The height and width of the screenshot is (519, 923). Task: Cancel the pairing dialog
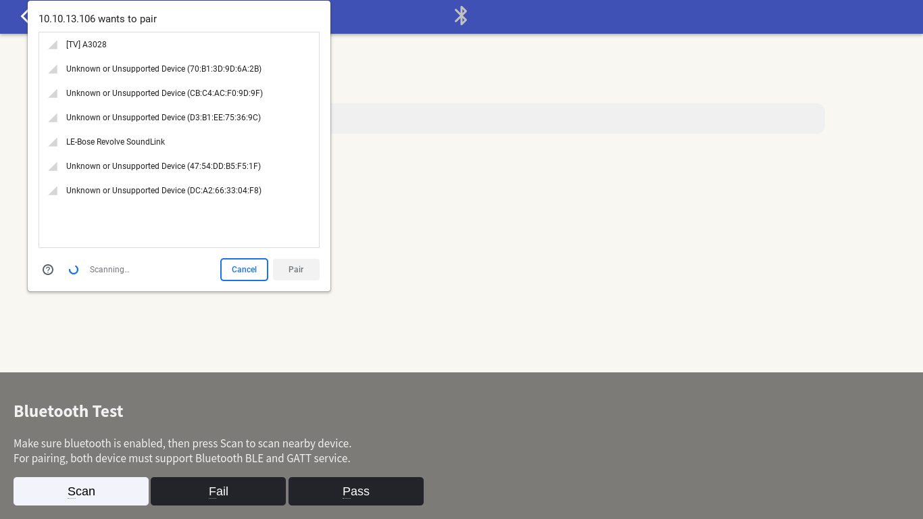coord(244,270)
